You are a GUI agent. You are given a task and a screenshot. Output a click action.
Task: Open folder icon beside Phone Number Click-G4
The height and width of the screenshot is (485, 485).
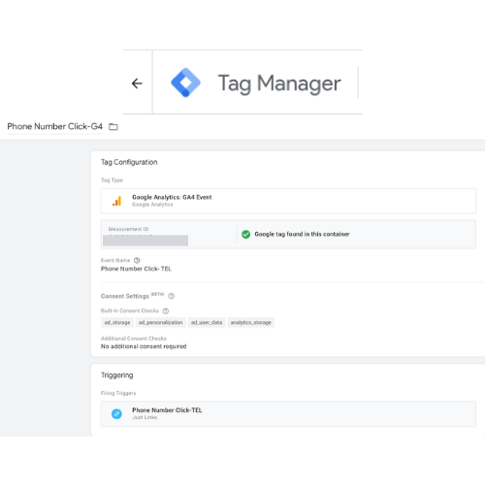[113, 127]
